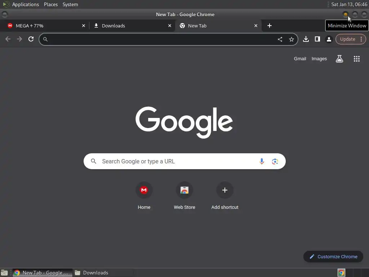Search by image with Google Lens
Image resolution: width=369 pixels, height=277 pixels.
[x=275, y=161]
